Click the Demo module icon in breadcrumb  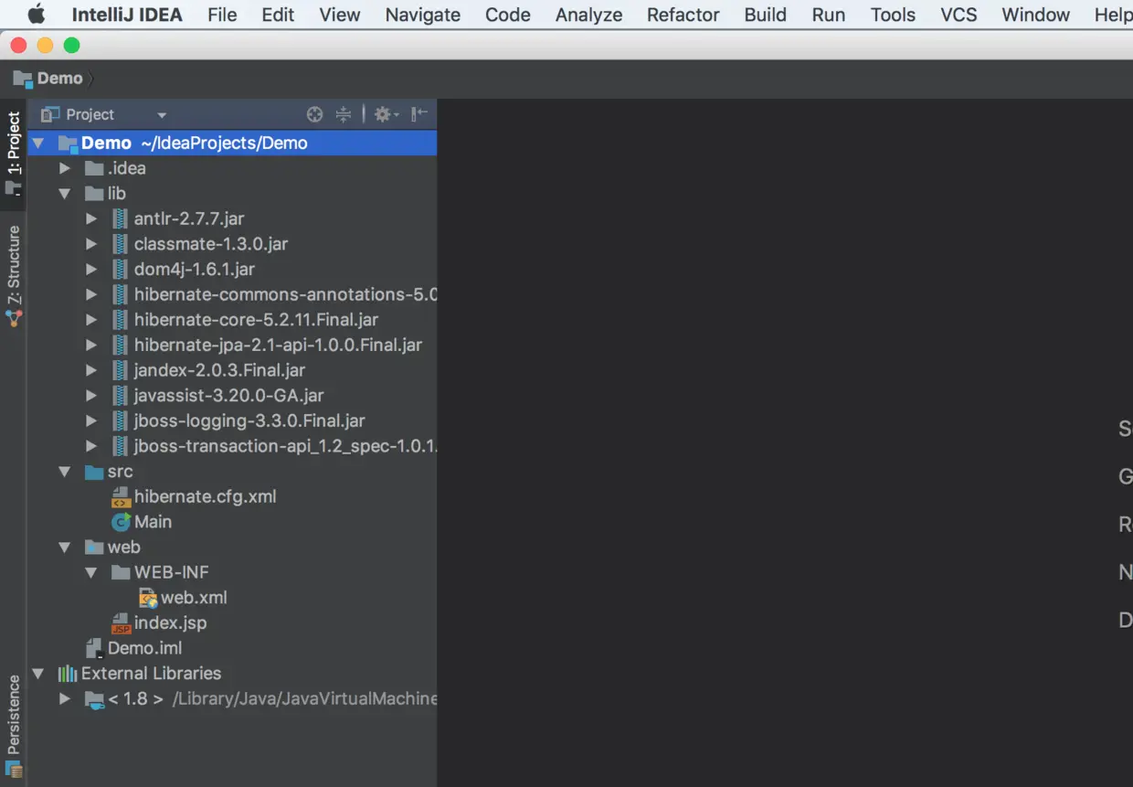pos(23,79)
